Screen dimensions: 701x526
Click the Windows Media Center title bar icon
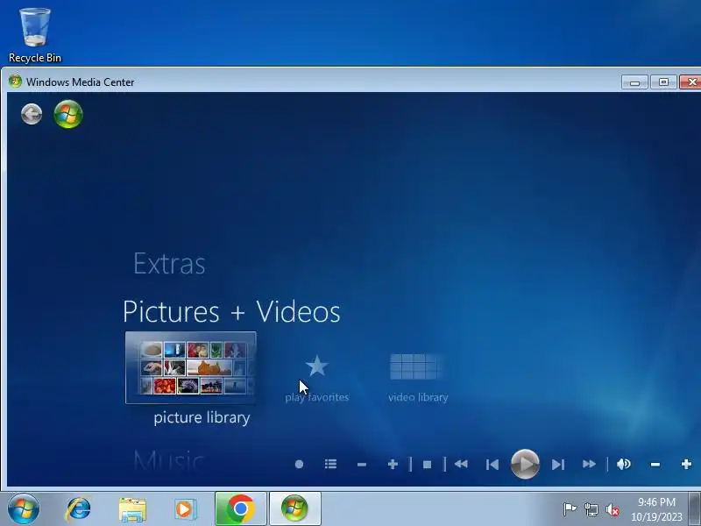click(x=15, y=82)
